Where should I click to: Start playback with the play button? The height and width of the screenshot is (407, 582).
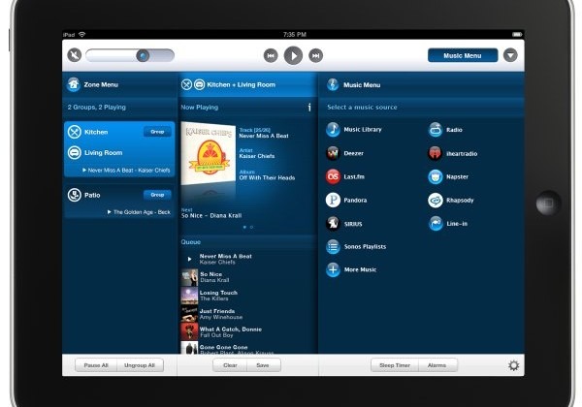pos(293,55)
